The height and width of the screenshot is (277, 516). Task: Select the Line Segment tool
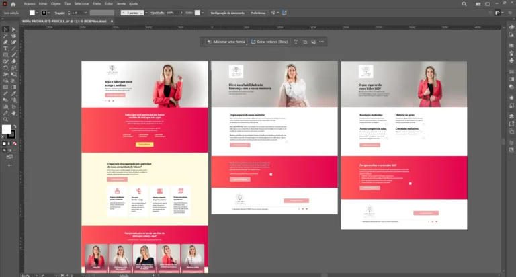point(14,48)
